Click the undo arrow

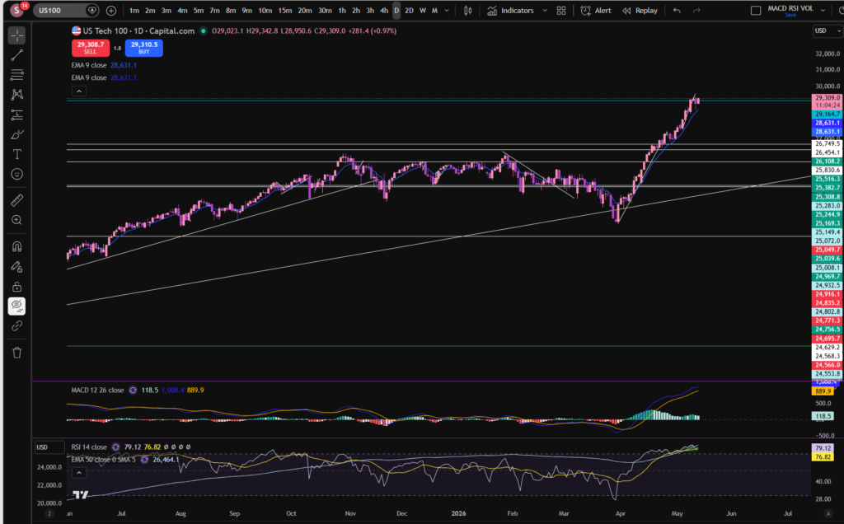[677, 10]
